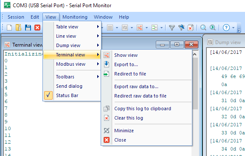The image size is (245, 156).
Task: Close the open View menu
Action: pyautogui.click(x=51, y=17)
